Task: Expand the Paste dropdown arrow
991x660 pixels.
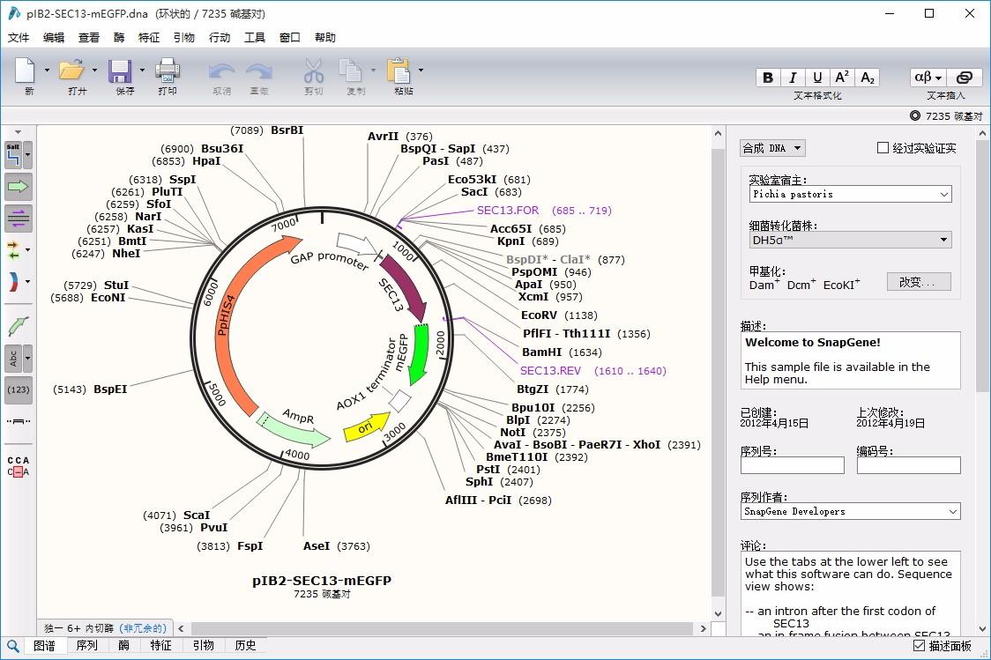Action: pyautogui.click(x=421, y=70)
